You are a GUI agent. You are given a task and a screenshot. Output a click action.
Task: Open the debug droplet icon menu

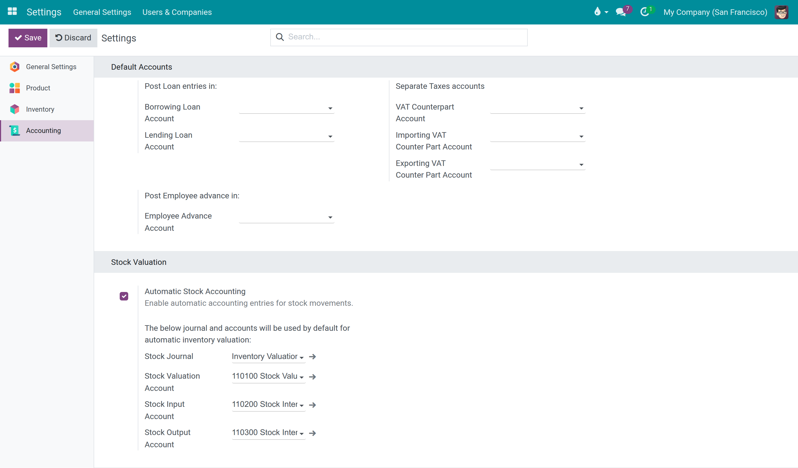coord(601,12)
